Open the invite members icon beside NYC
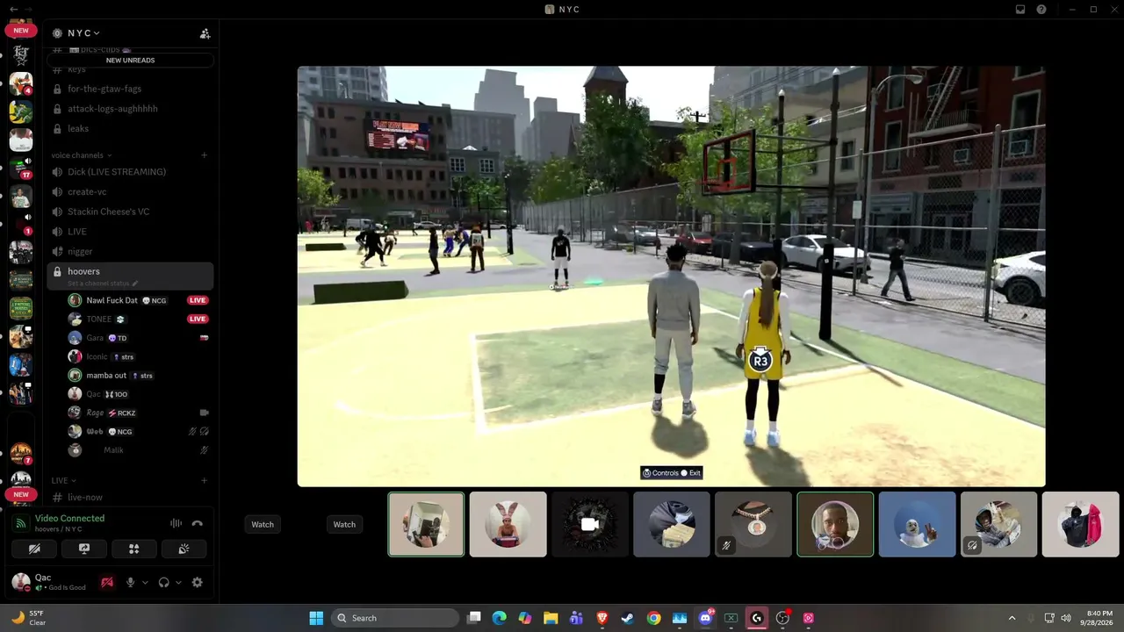The width and height of the screenshot is (1124, 632). pyautogui.click(x=205, y=33)
